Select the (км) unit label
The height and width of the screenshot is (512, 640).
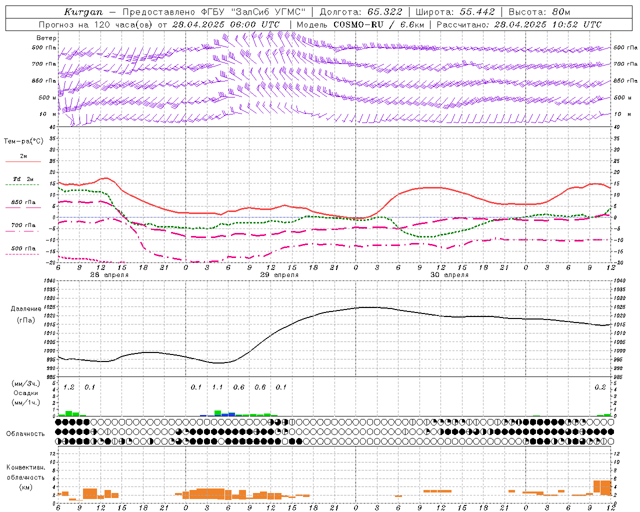point(25,486)
